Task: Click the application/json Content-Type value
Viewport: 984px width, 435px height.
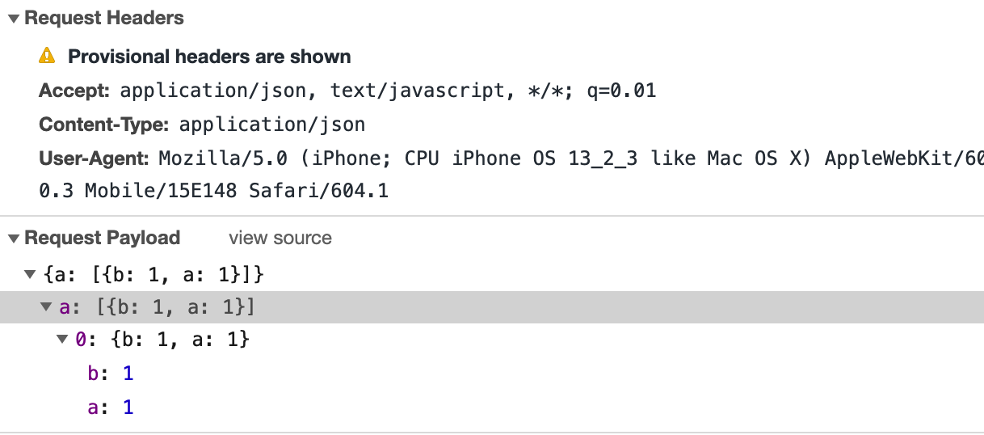Action: pyautogui.click(x=271, y=125)
